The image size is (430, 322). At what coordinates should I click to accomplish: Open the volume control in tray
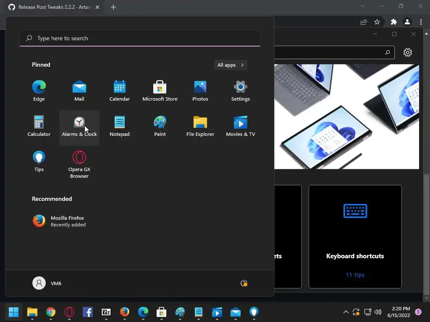(x=378, y=312)
